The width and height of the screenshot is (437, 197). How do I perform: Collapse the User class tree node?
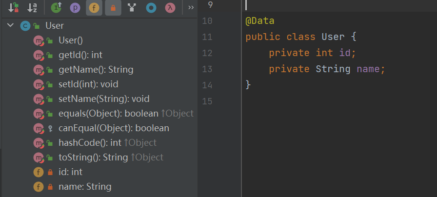click(x=10, y=26)
